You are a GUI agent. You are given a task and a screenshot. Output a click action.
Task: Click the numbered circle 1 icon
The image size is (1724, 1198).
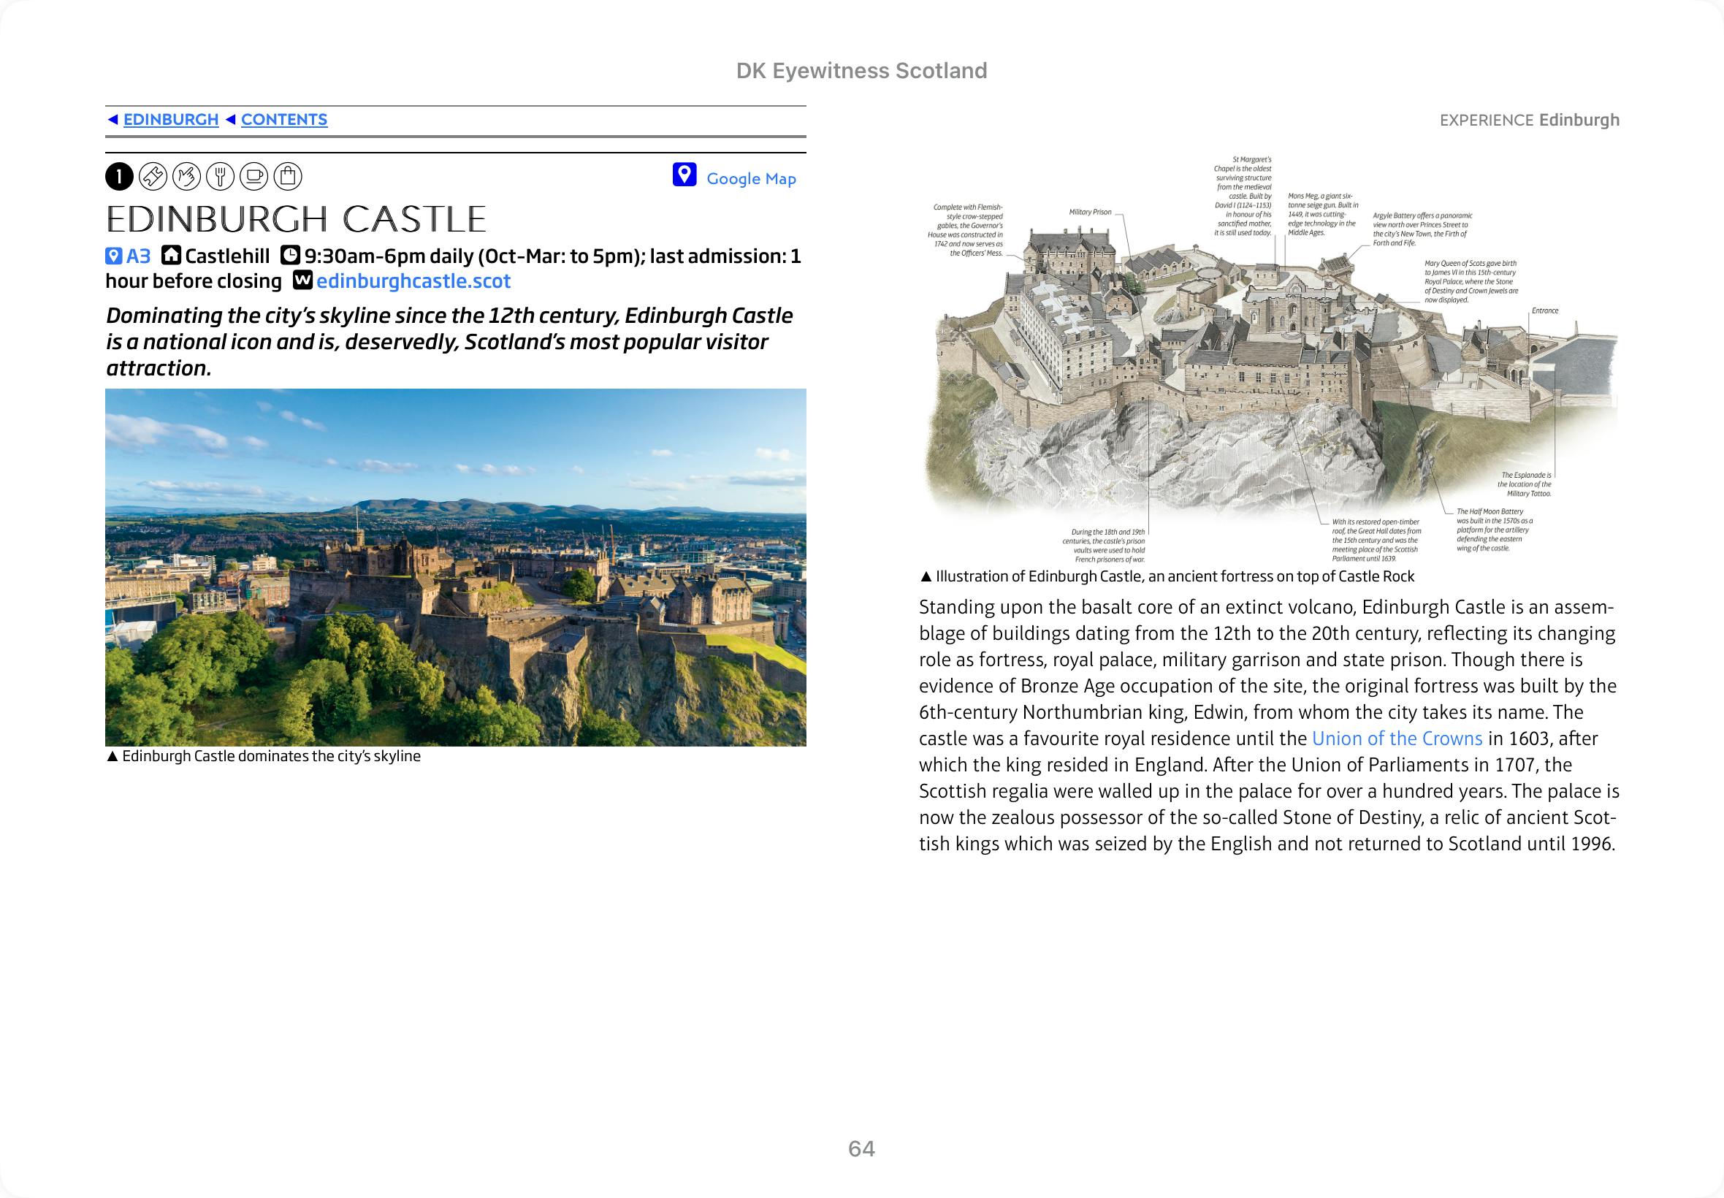119,178
